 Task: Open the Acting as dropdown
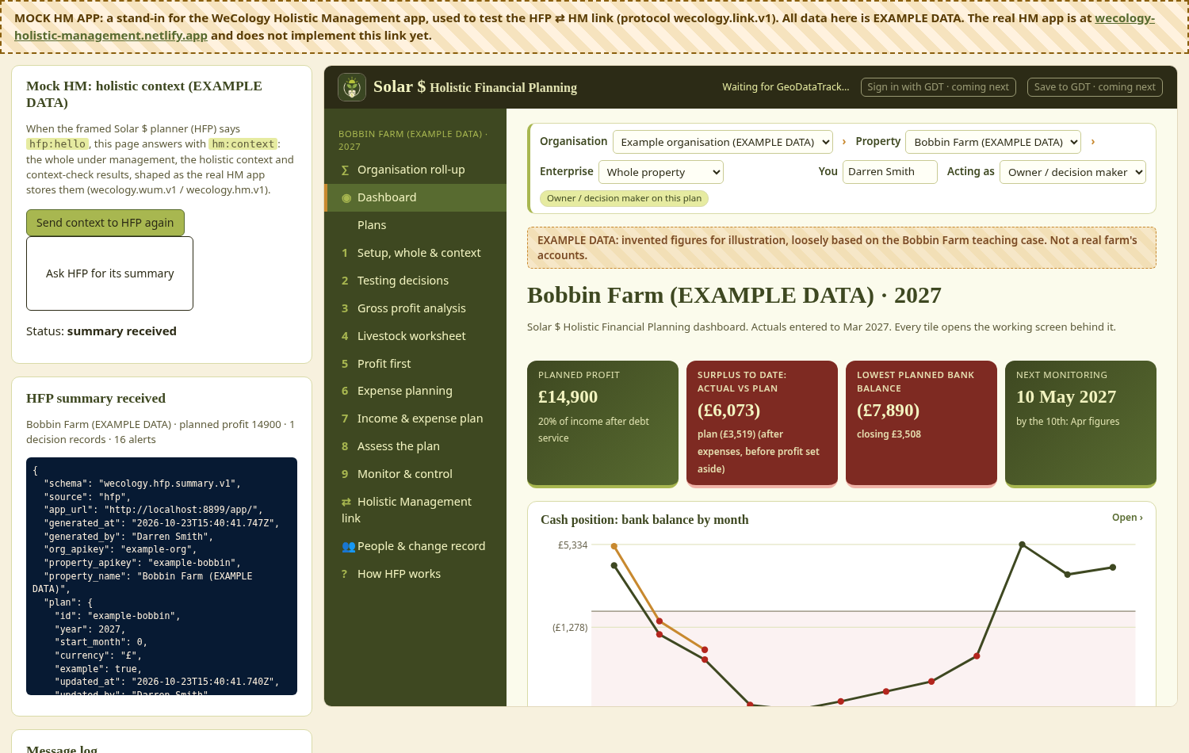(1073, 172)
